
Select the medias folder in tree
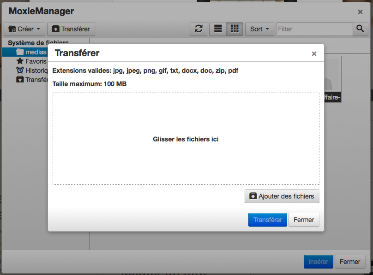click(25, 52)
